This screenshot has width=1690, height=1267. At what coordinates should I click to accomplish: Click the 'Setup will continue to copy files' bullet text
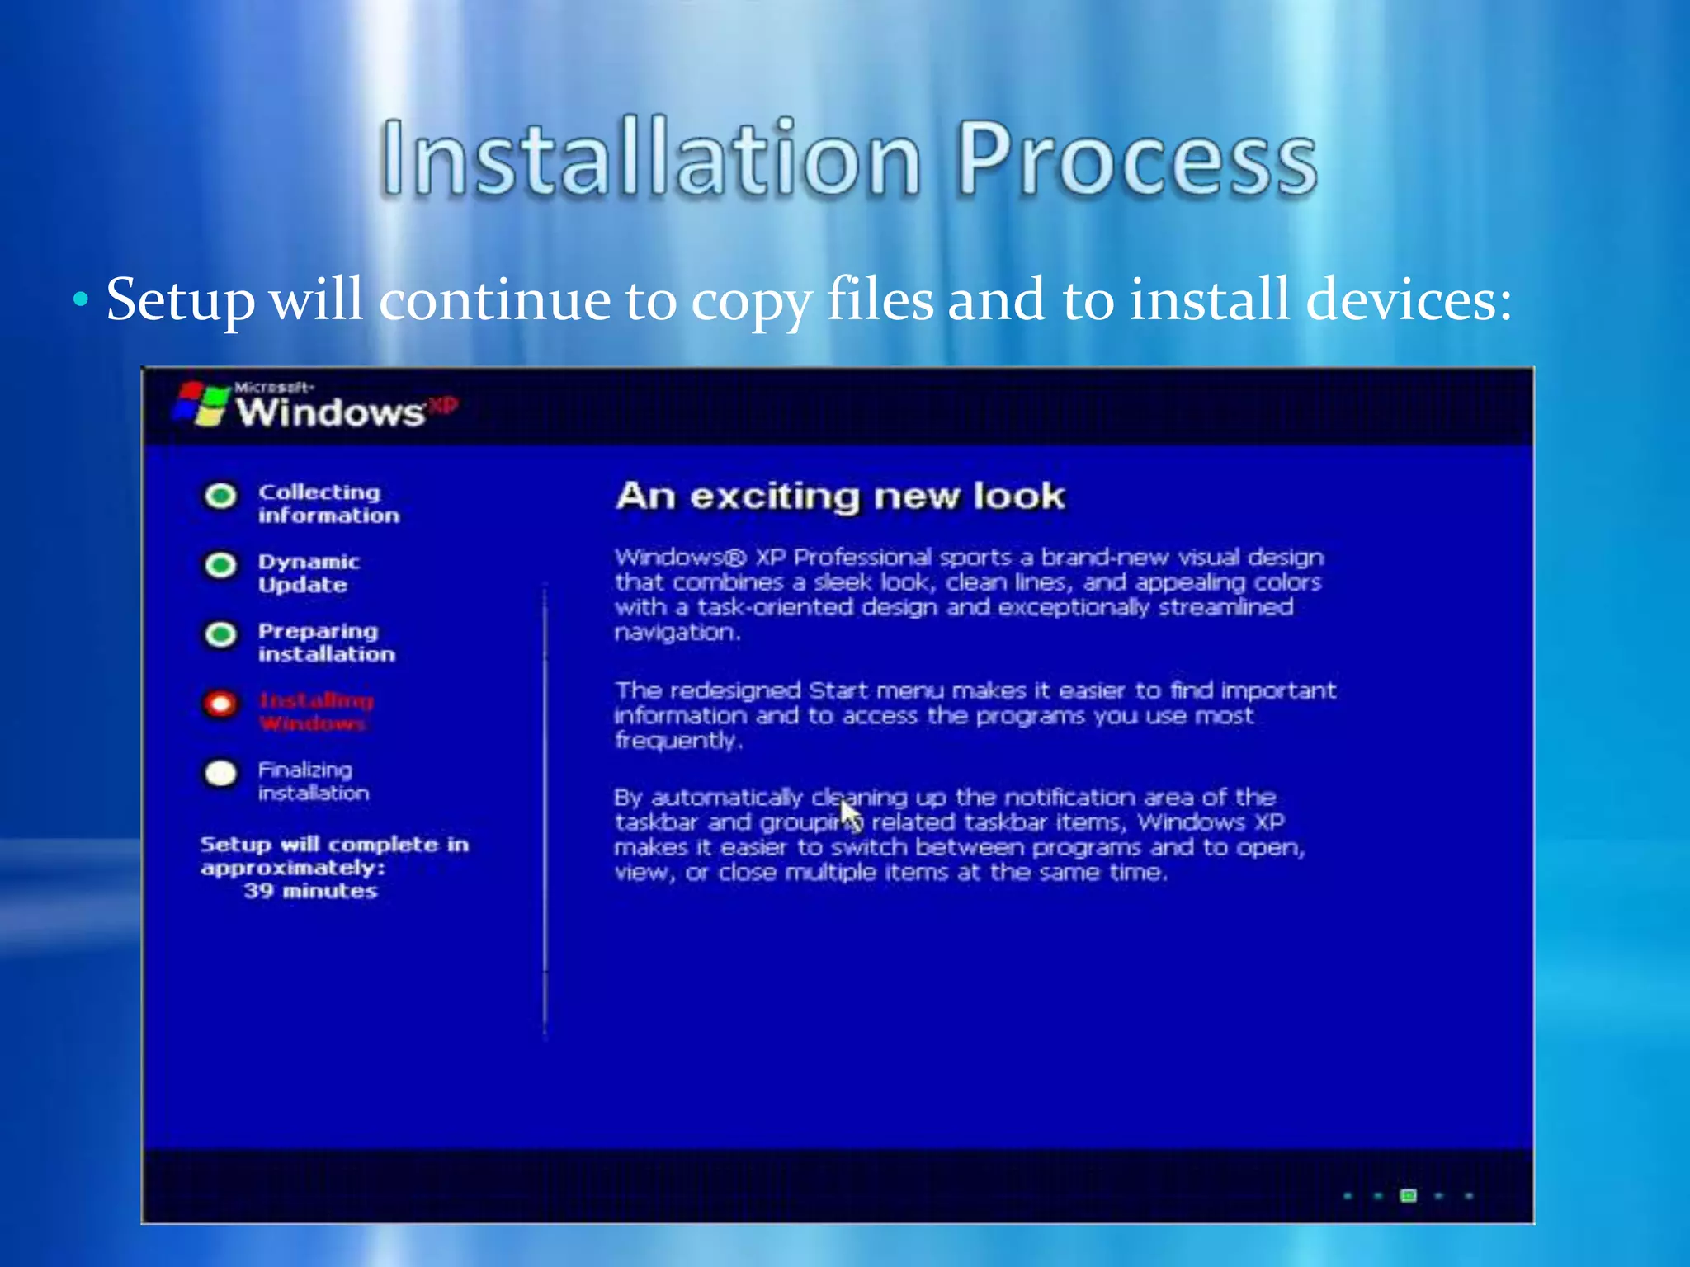coord(809,300)
